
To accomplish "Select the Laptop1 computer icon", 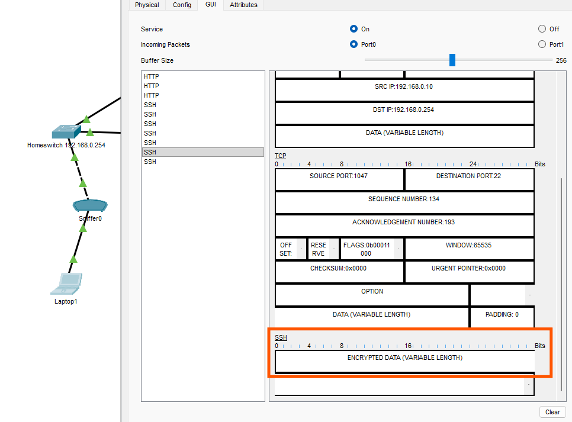I will pyautogui.click(x=66, y=284).
